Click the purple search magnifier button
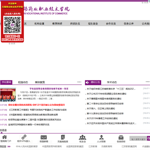This screenshot has height=150, width=150. click(x=149, y=138)
